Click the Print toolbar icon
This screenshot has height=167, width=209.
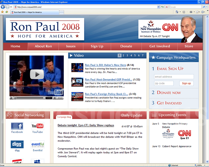click(x=191, y=12)
